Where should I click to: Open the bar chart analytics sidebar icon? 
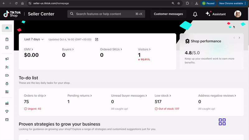[x=7, y=103]
